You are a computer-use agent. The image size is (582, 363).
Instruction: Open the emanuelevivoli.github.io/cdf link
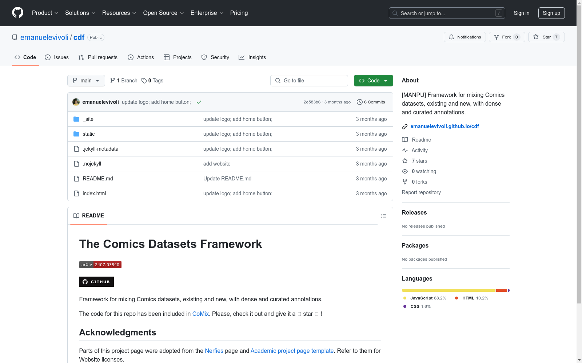coord(445,126)
